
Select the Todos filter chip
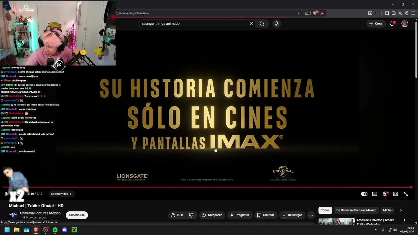point(325,210)
